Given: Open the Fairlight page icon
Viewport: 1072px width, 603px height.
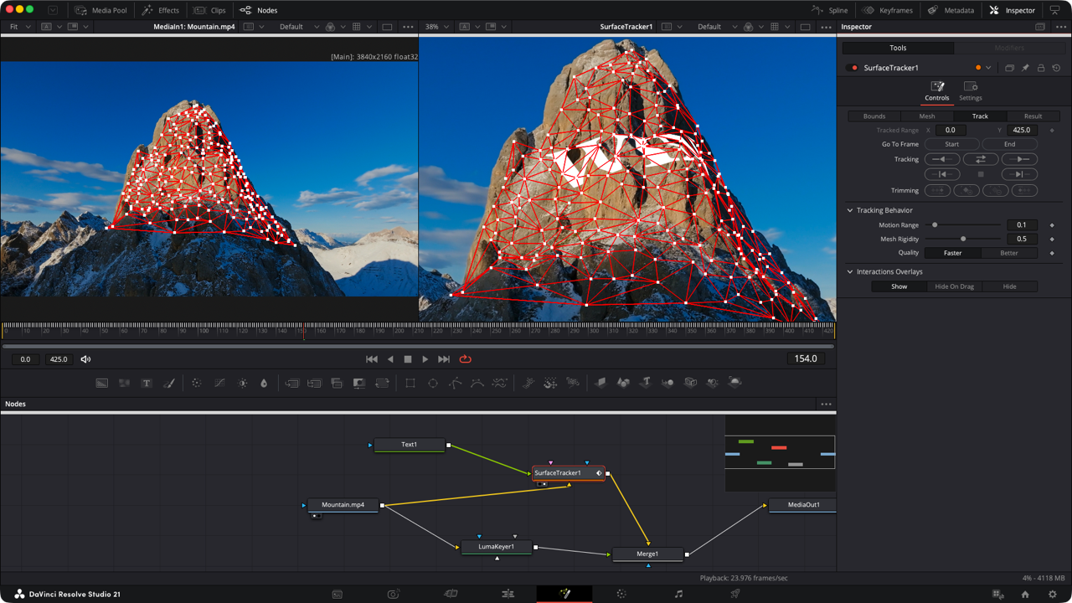Looking at the screenshot, I should 678,594.
